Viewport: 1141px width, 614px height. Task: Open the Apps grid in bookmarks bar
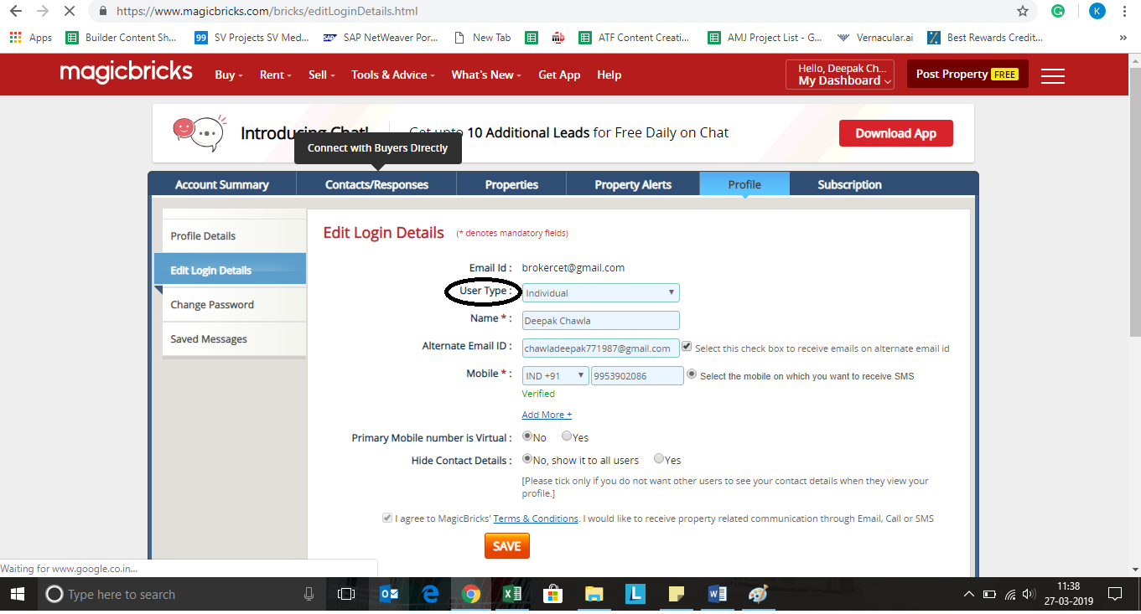17,38
